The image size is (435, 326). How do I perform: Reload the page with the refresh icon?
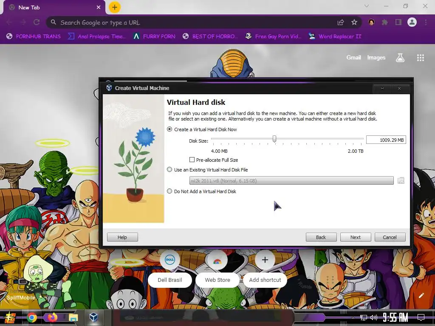(x=37, y=22)
